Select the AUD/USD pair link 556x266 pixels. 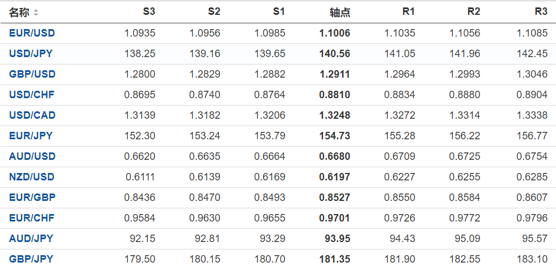point(32,156)
